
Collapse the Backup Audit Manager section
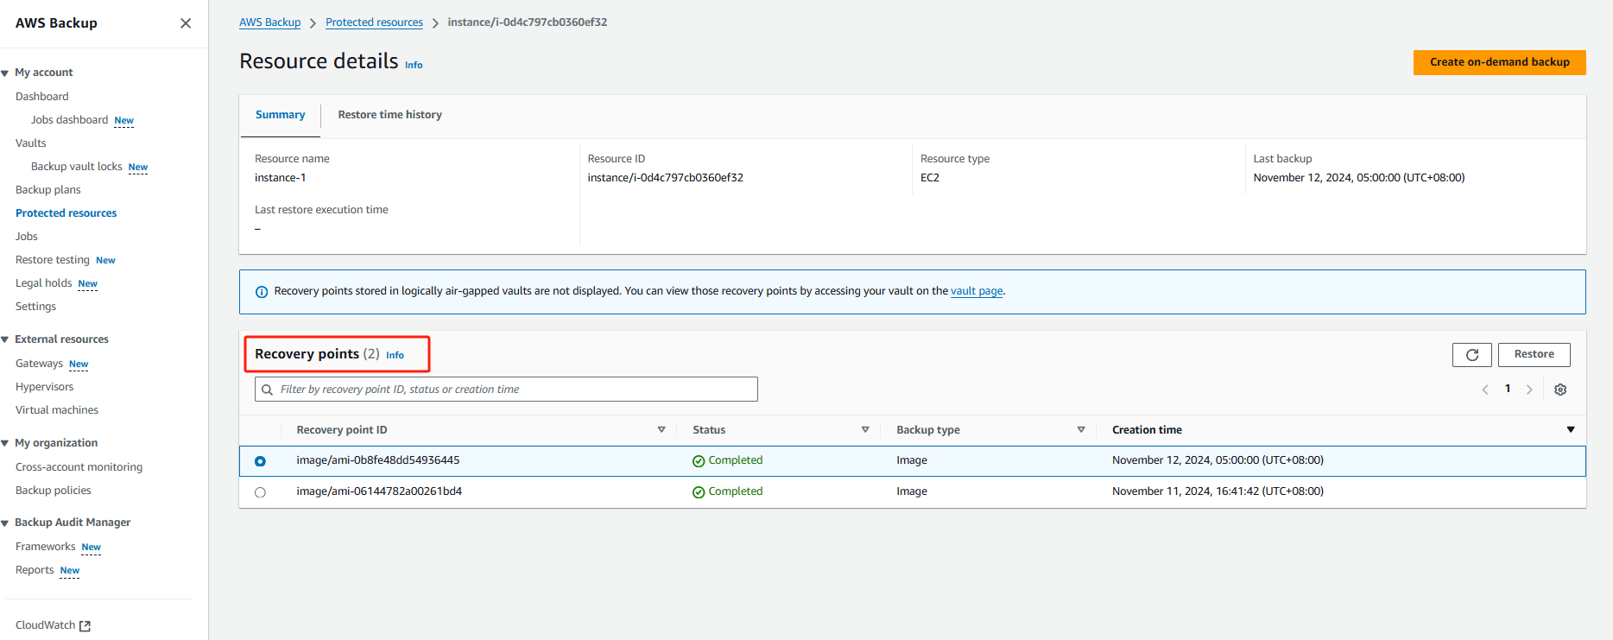[5, 523]
